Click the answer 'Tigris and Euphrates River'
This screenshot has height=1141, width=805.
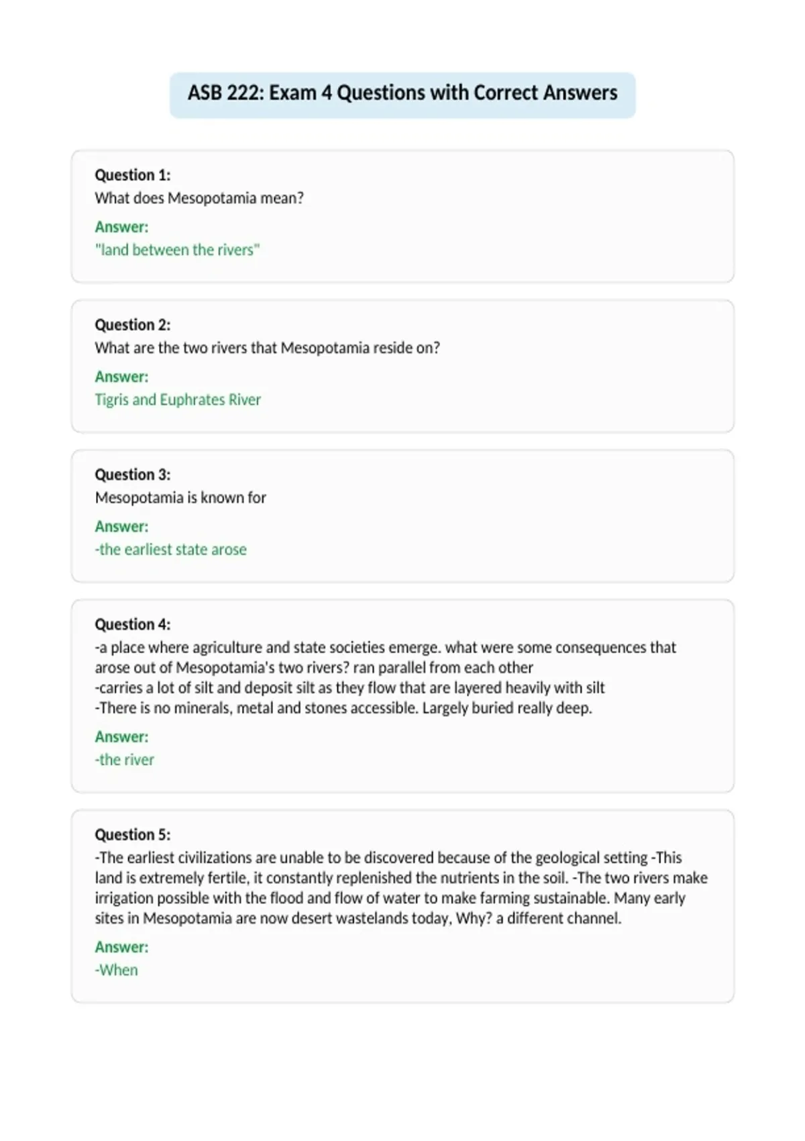(x=178, y=399)
